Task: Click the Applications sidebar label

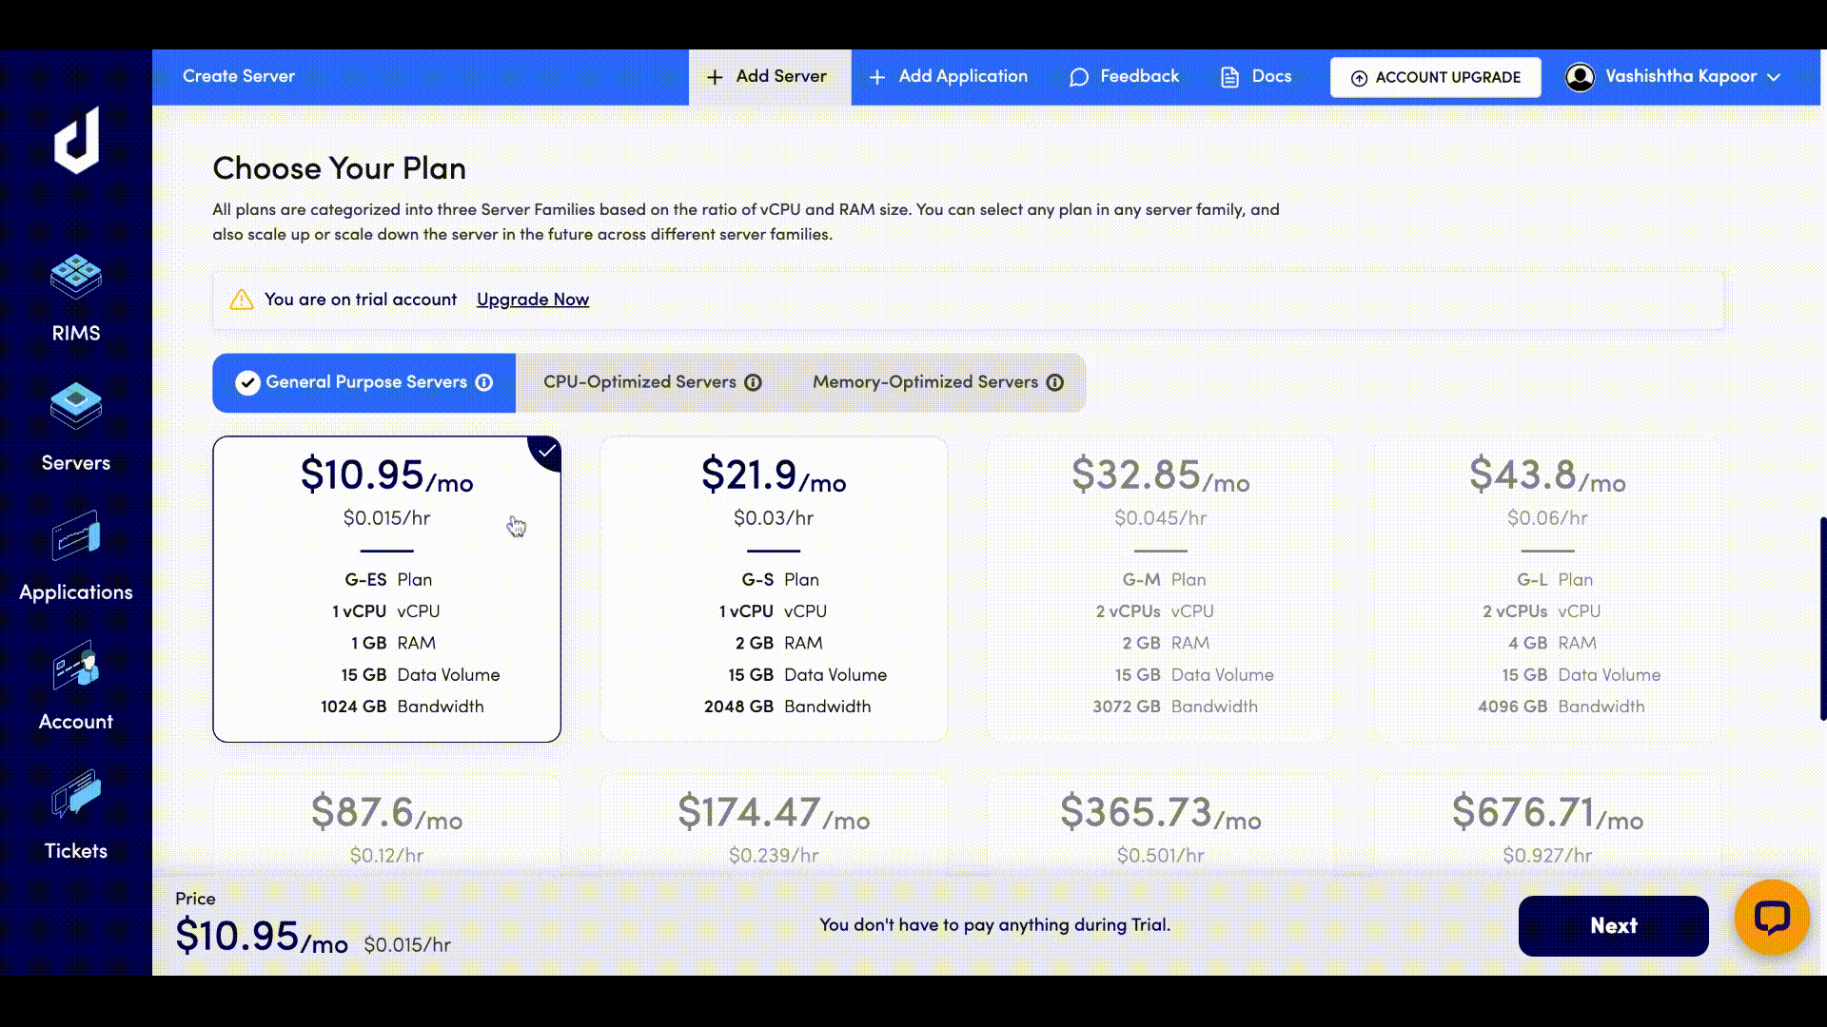Action: pyautogui.click(x=76, y=592)
